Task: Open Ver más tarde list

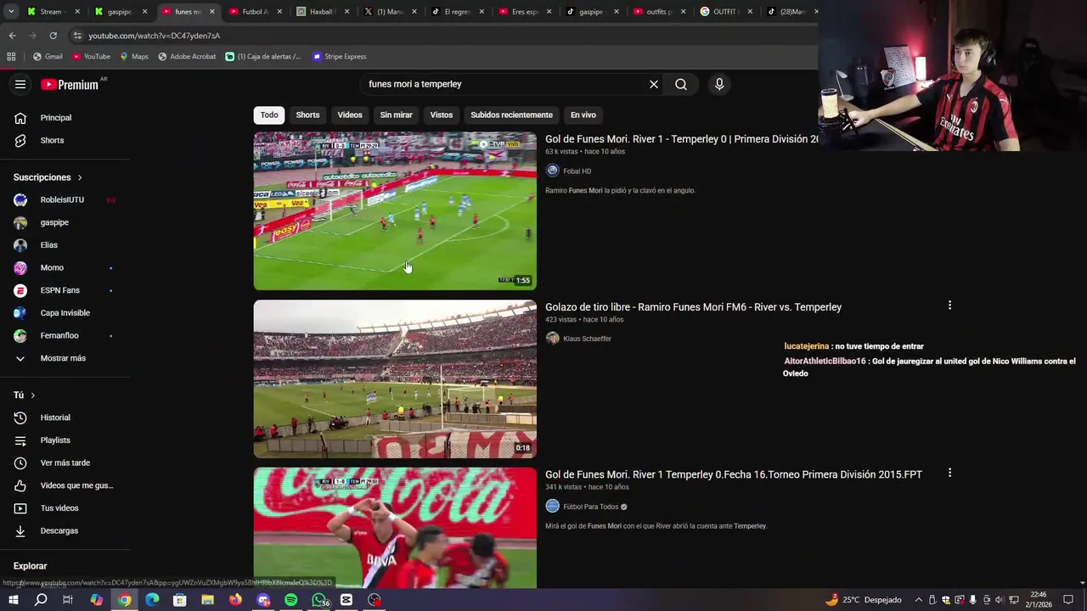Action: [65, 462]
